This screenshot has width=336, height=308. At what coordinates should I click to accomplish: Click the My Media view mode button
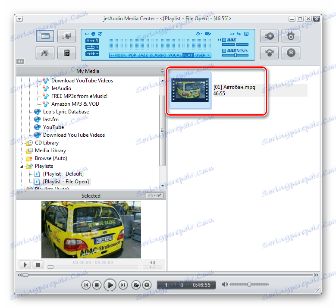coord(45,36)
